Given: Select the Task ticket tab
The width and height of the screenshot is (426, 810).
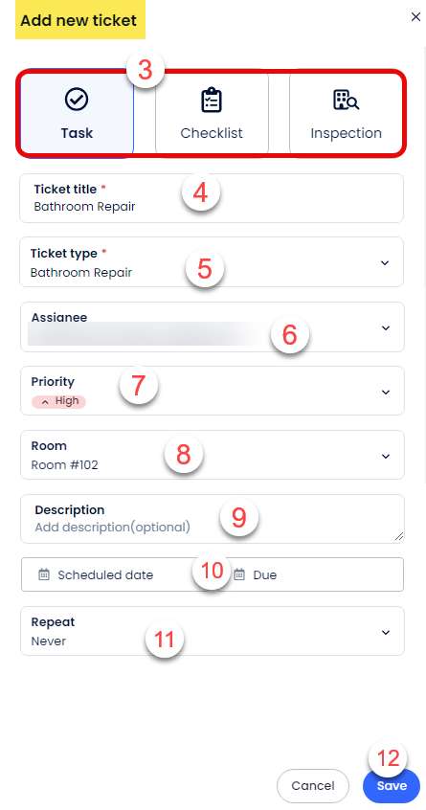Looking at the screenshot, I should click(x=77, y=113).
